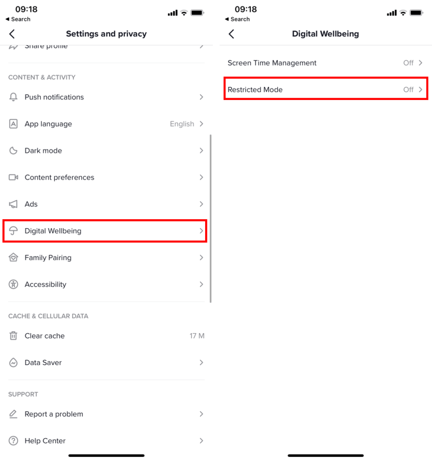Image resolution: width=432 pixels, height=461 pixels.
Task: Expand the Help Center chevron
Action: click(201, 441)
